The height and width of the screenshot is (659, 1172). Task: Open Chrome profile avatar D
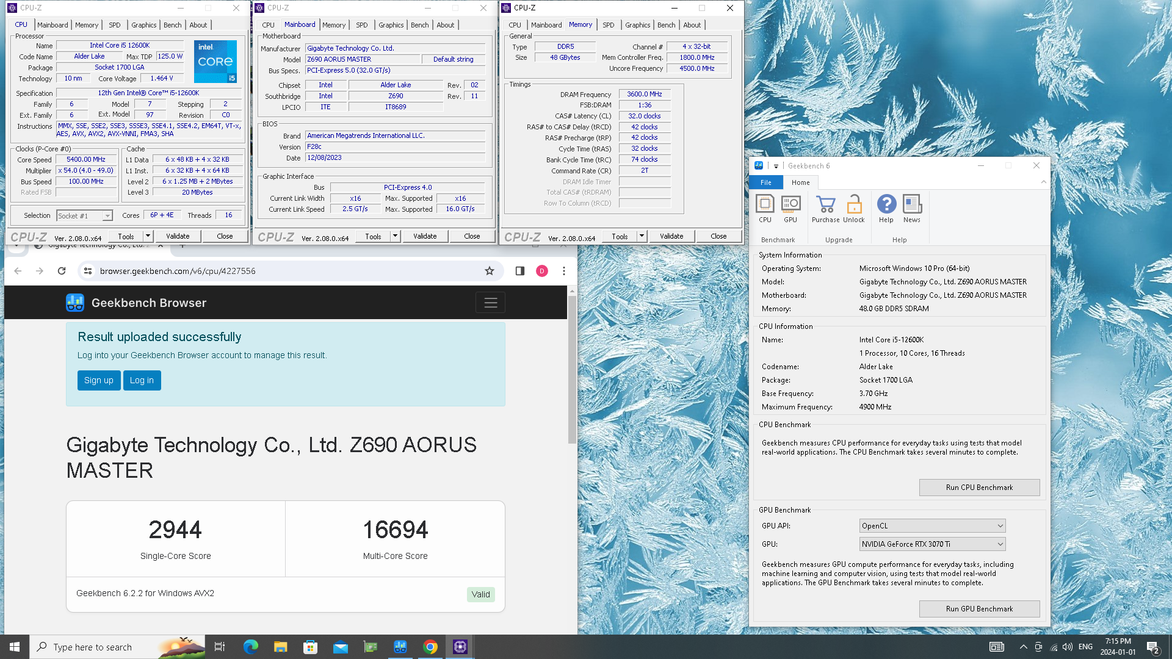[x=542, y=271]
